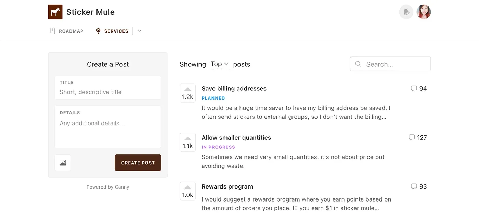Click the Details text area
This screenshot has height=221, width=479.
click(108, 127)
